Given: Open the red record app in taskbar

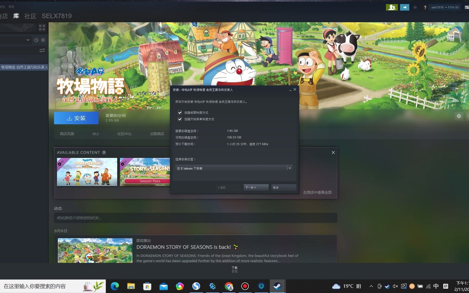Looking at the screenshot, I should pos(245,286).
